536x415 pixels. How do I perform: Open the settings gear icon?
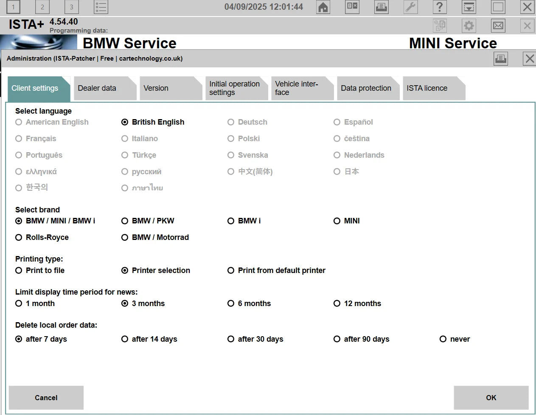tap(469, 25)
